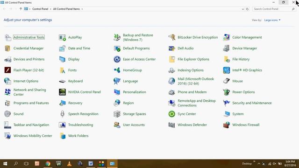This screenshot has width=299, height=168.
Task: Click the Storage Spaces link
Action: click(x=135, y=114)
